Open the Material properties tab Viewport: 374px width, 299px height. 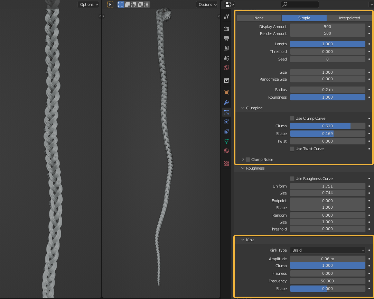226,151
